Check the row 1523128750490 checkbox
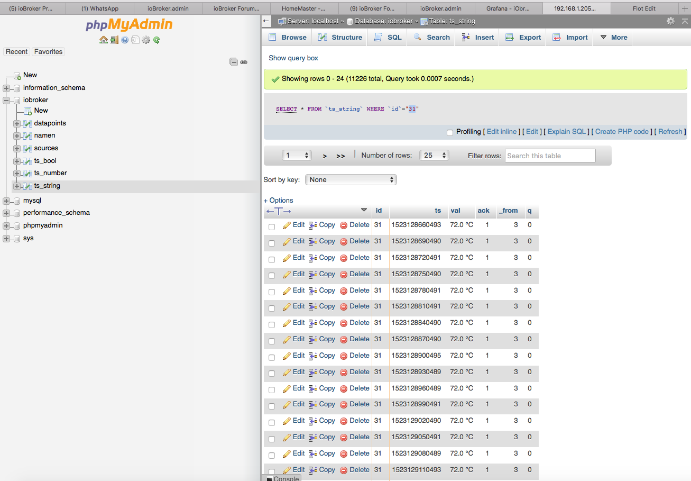Screen dimensions: 691x481 [x=272, y=276]
